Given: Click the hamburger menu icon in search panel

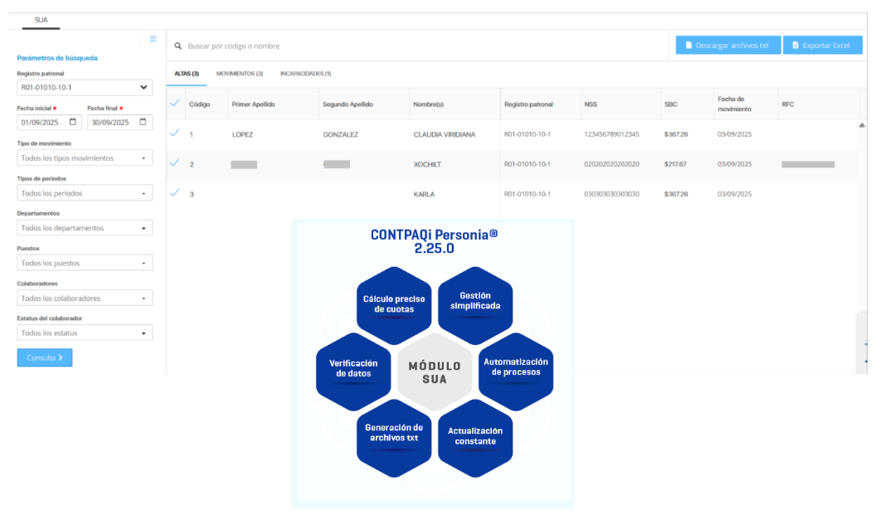Looking at the screenshot, I should [x=153, y=39].
